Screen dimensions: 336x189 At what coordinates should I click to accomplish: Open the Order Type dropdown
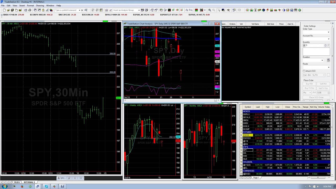[328, 32]
